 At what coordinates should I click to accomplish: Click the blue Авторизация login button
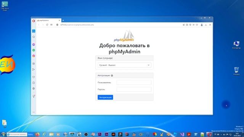point(105,97)
